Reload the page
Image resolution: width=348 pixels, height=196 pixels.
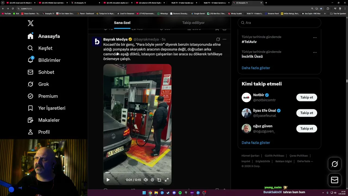13,8
